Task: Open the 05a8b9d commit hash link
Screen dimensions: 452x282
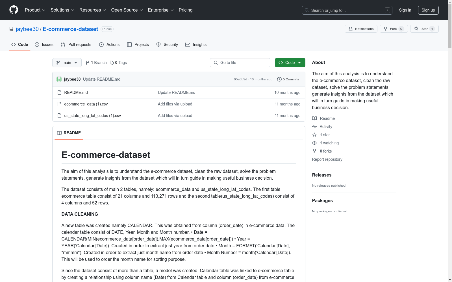Action: tap(240, 79)
